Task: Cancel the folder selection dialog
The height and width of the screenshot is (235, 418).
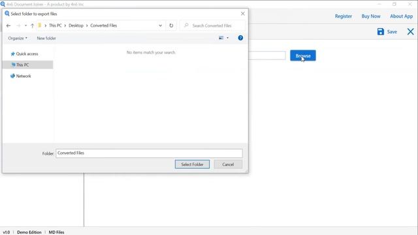Action: (228, 164)
